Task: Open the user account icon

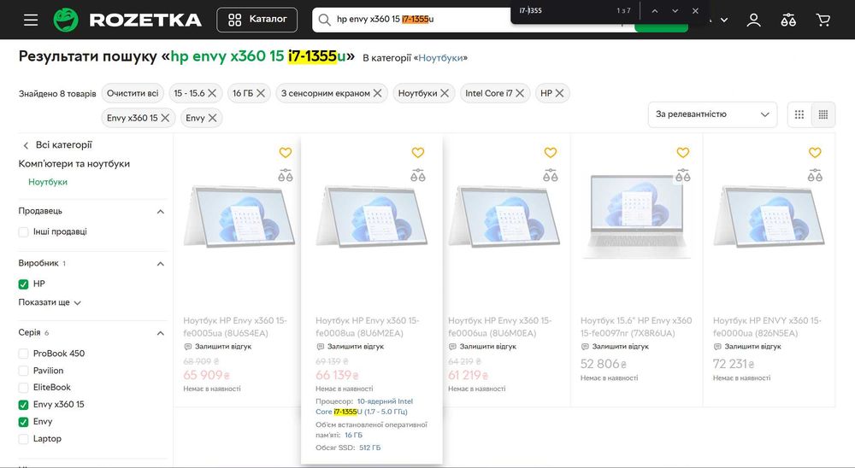Action: pos(753,20)
